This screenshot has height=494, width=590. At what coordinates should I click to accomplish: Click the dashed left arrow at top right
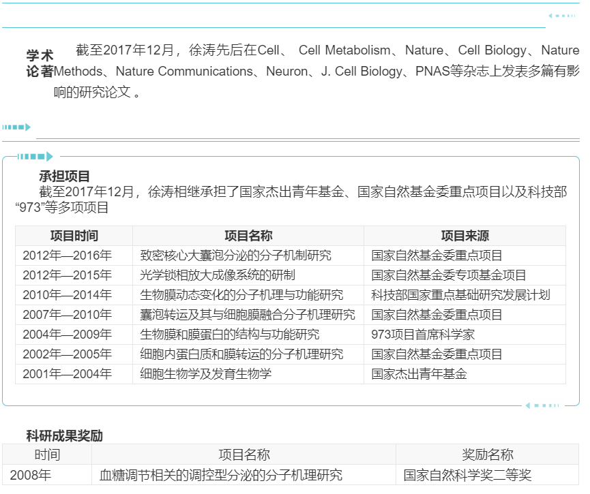561,16
